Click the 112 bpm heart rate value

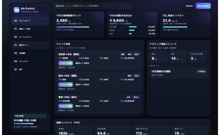142,133
